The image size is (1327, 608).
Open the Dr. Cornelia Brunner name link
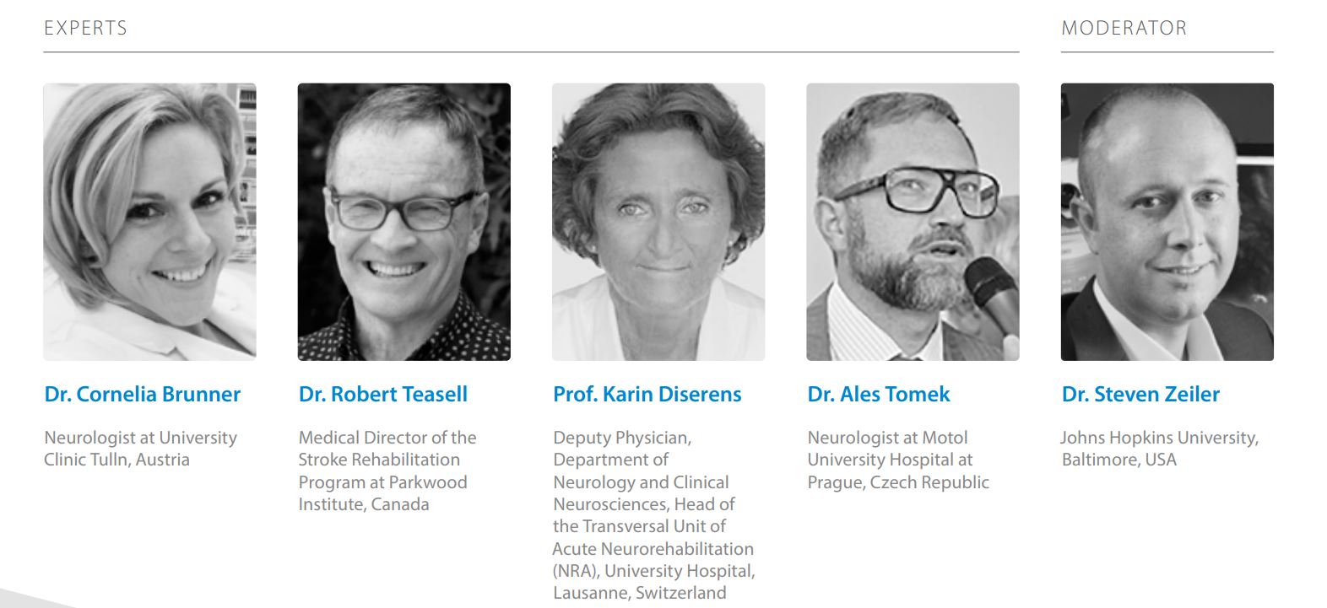tap(143, 394)
